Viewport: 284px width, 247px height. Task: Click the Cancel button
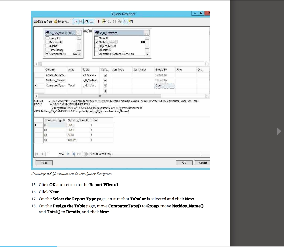[203, 163]
